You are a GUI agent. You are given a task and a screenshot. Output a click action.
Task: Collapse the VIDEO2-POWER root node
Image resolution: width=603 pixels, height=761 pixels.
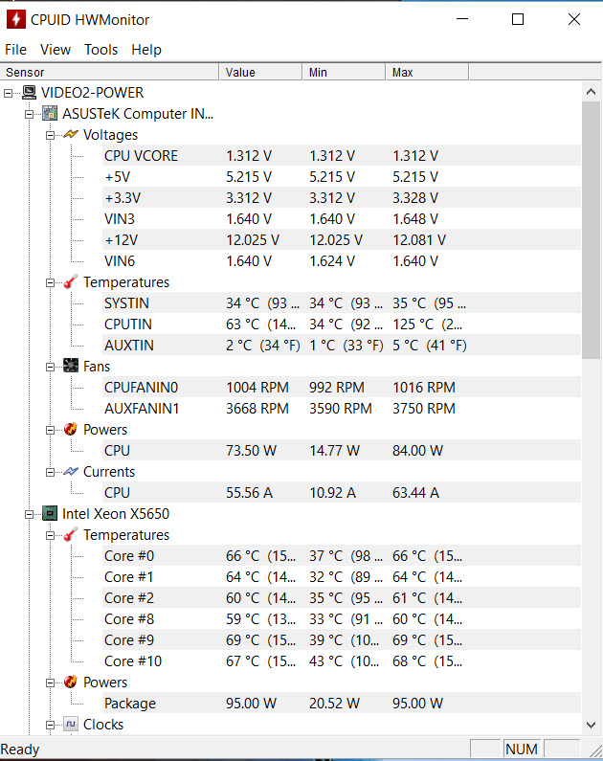(9, 93)
